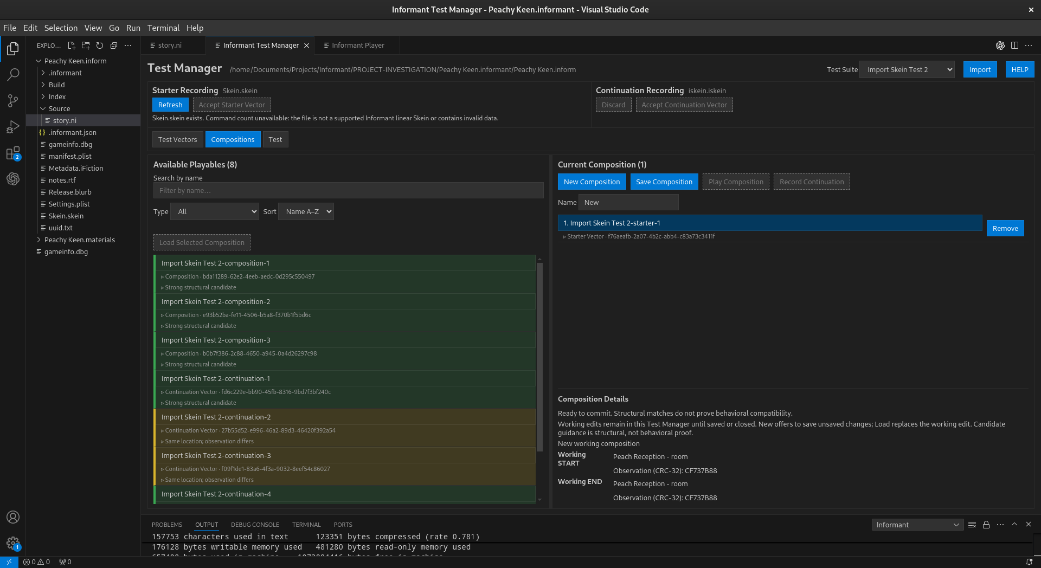The height and width of the screenshot is (568, 1041).
Task: Open output panel more actions ellipsis
Action: click(x=1000, y=525)
